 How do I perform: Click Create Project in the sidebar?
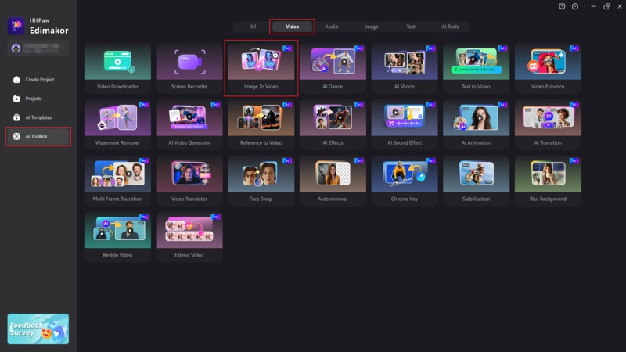(38, 80)
